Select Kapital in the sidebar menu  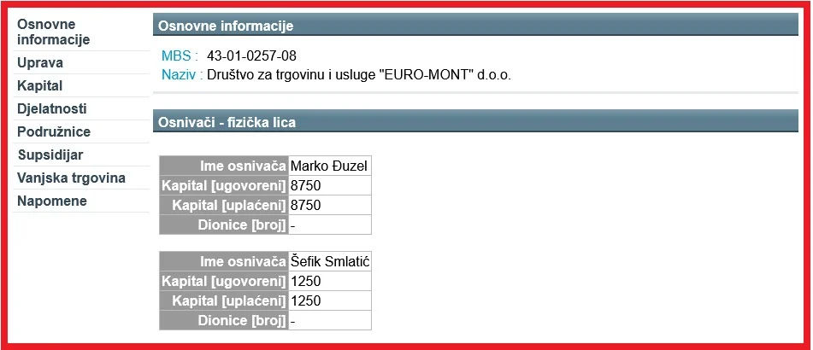[40, 86]
